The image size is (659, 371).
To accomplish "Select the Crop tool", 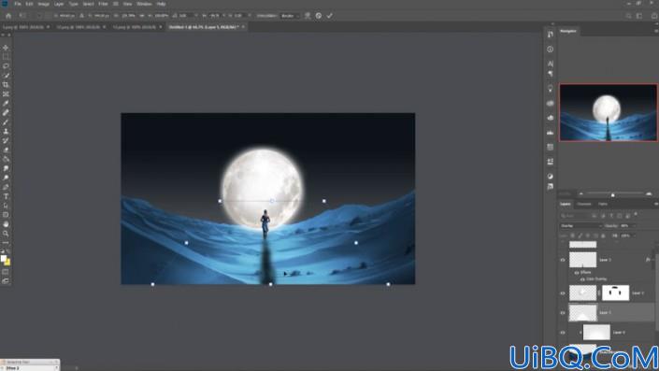I will (6, 84).
